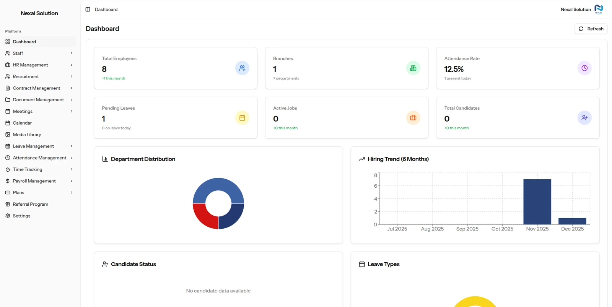Click the Total Employees people icon
The height and width of the screenshot is (307, 612).
(242, 68)
